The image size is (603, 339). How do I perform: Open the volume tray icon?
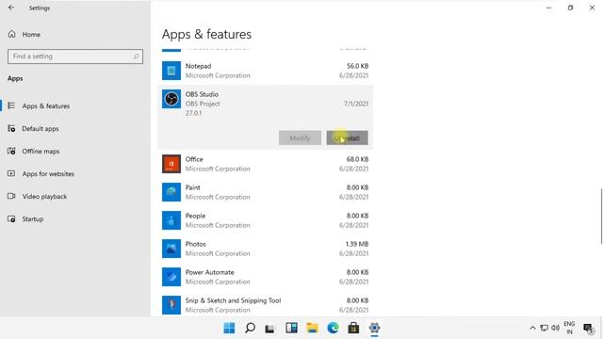pos(555,328)
